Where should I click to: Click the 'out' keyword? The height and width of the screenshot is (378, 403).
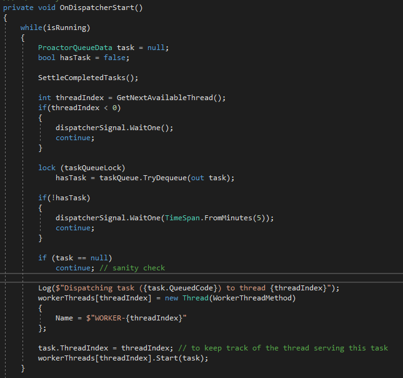pos(197,178)
